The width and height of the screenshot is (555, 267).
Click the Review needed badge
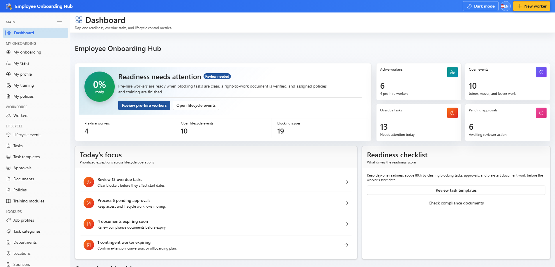click(217, 76)
